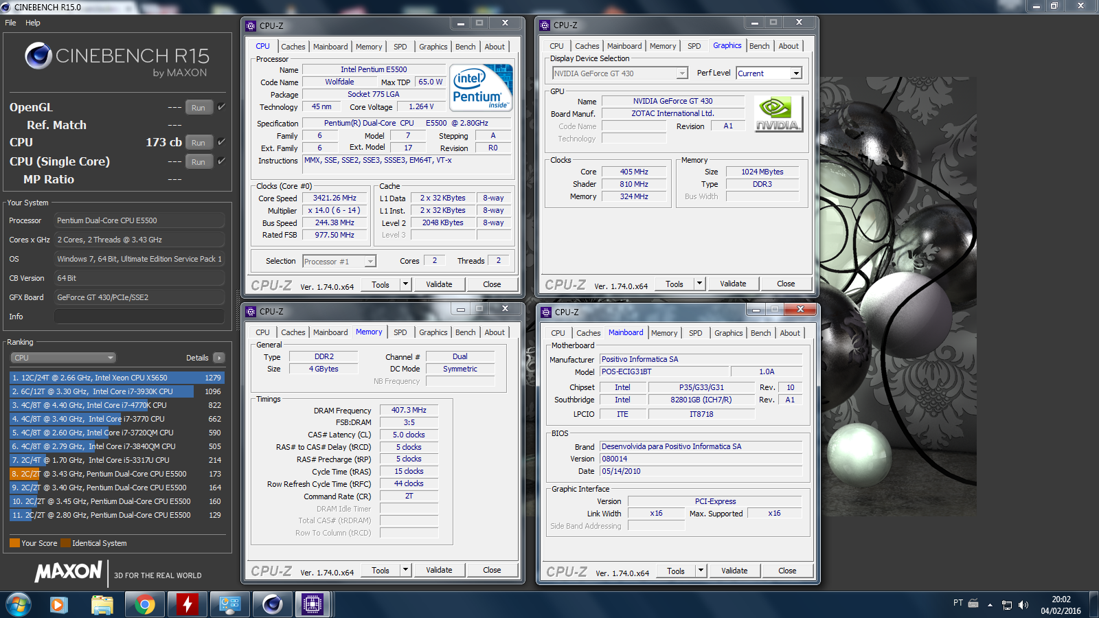This screenshot has width=1099, height=618.
Task: Click Close in the Mainboard window
Action: click(787, 571)
